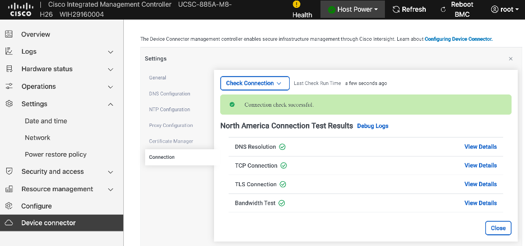Viewport: 525px width, 246px height.
Task: Click the TLS Connection green check icon
Action: (x=282, y=184)
